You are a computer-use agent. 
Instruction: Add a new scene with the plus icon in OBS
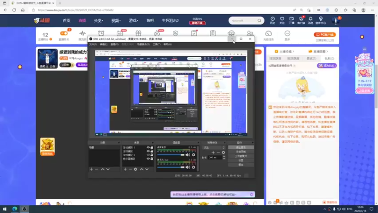pyautogui.click(x=91, y=169)
